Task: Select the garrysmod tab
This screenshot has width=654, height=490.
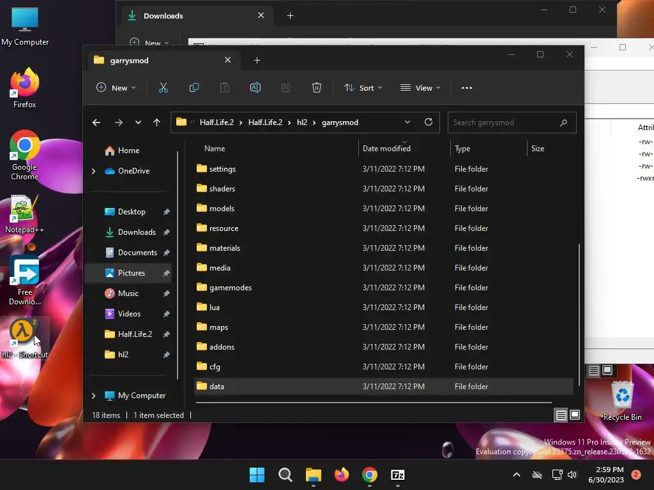Action: click(x=163, y=61)
